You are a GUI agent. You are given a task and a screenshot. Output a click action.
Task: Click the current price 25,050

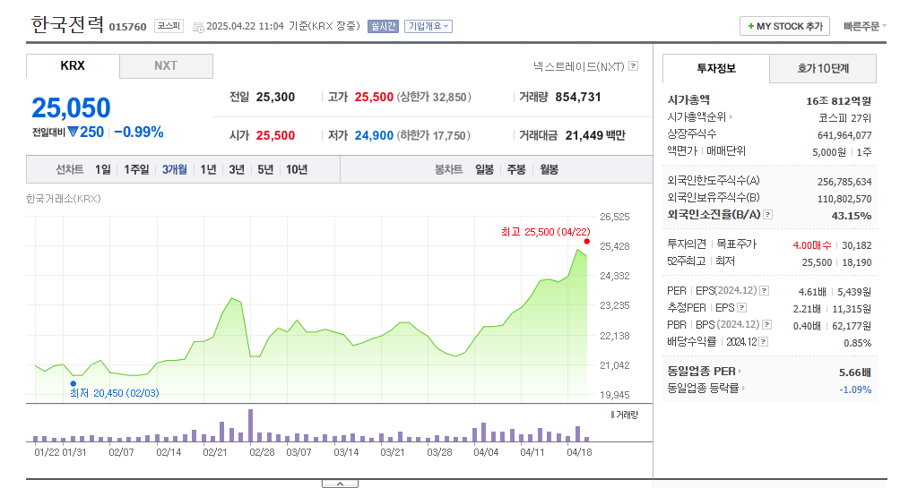tap(71, 107)
